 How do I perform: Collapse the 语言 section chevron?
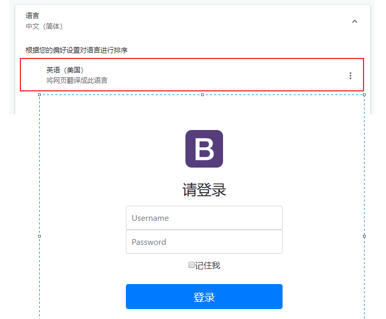click(355, 21)
